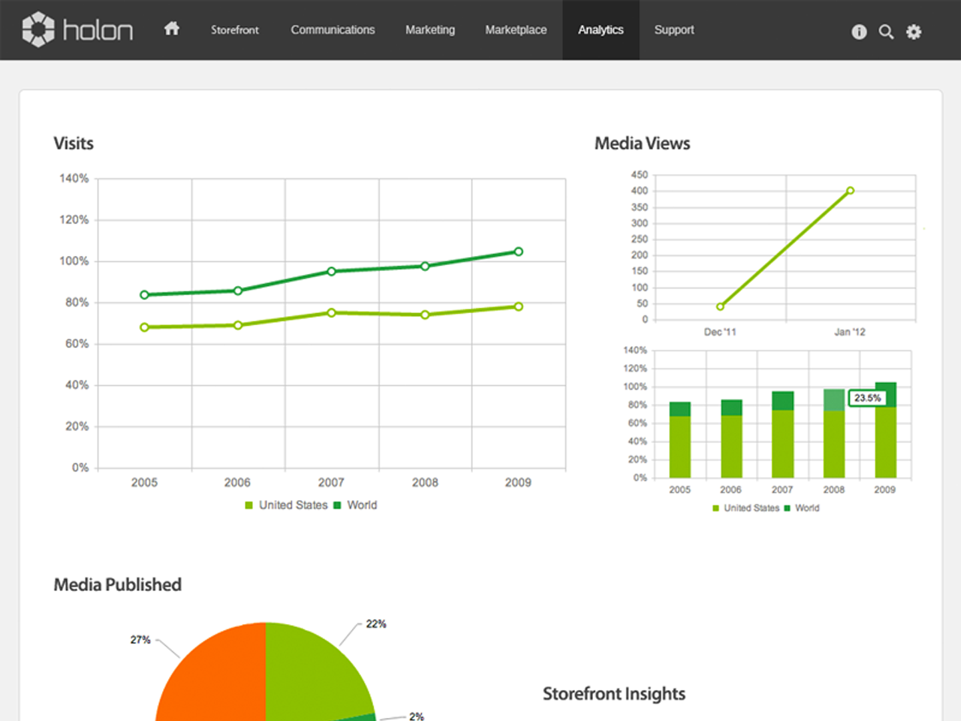Open the search magnifier icon
The height and width of the screenshot is (721, 961).
886,32
